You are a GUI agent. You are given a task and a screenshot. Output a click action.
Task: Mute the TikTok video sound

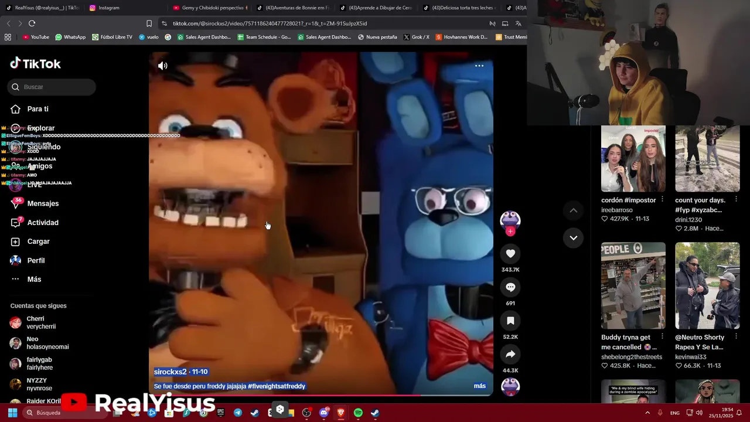pyautogui.click(x=163, y=66)
